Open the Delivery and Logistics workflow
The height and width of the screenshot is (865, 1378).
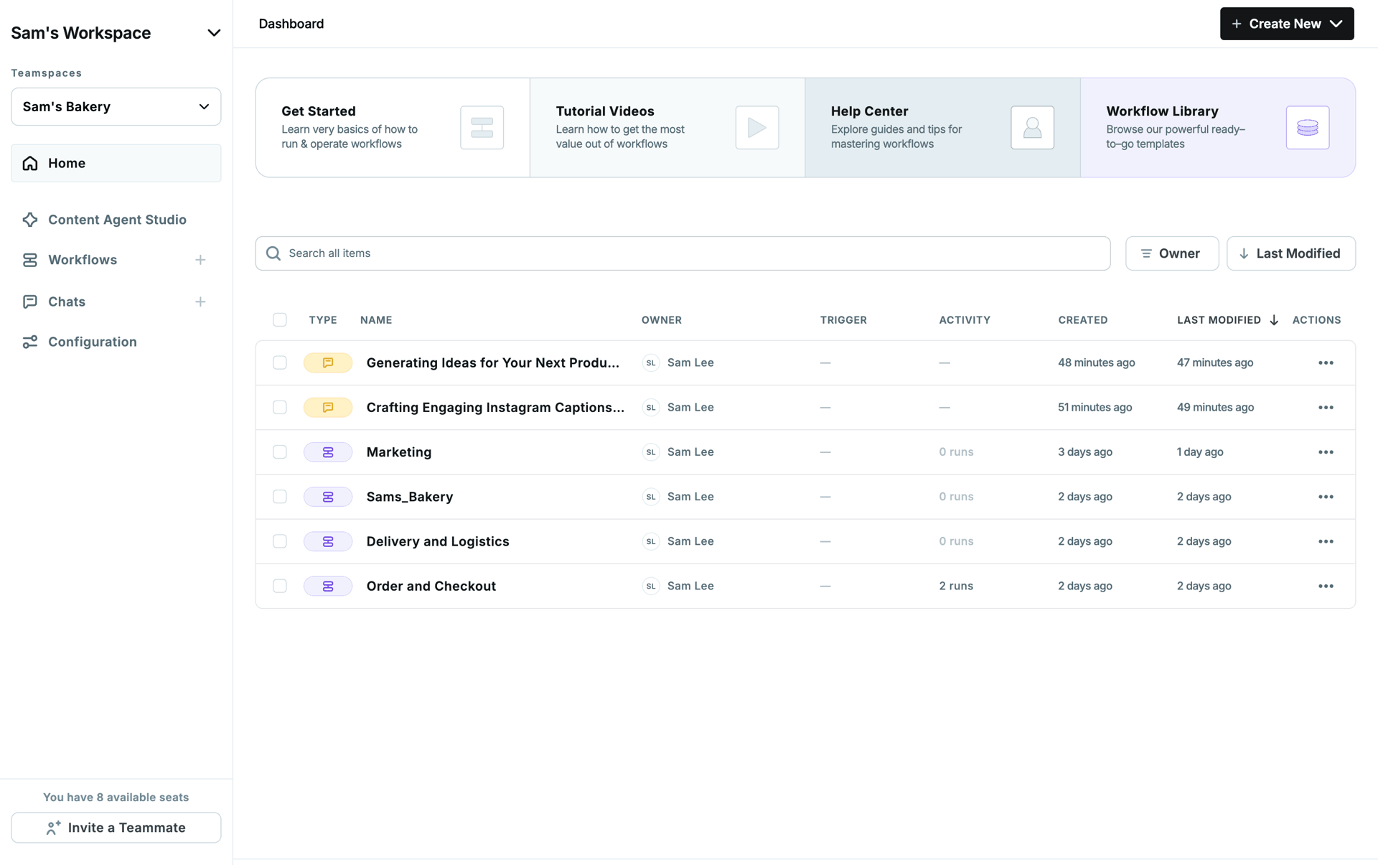click(437, 541)
